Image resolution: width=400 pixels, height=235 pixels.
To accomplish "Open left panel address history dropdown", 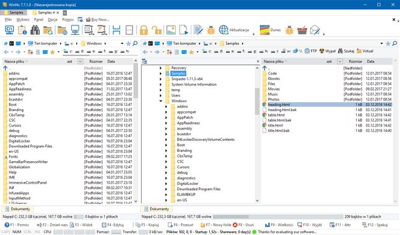I will point(122,43).
